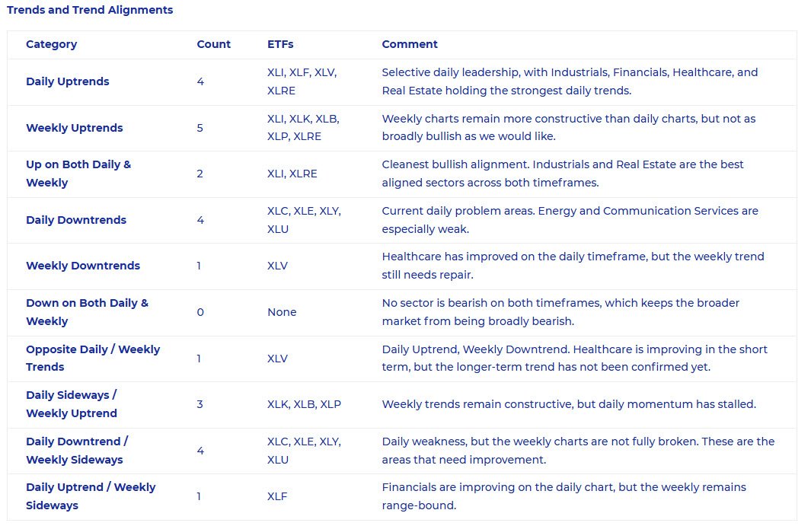
Task: Select the Weekly Downtrends row label
Action: 83,266
